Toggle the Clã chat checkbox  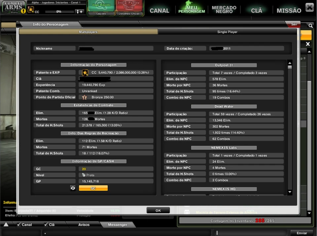(x=46, y=224)
